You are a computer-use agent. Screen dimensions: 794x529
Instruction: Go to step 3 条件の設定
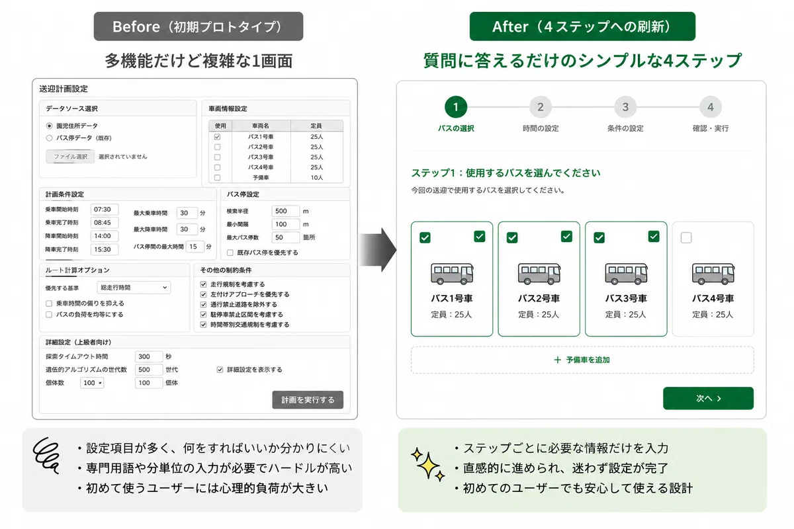click(x=625, y=106)
